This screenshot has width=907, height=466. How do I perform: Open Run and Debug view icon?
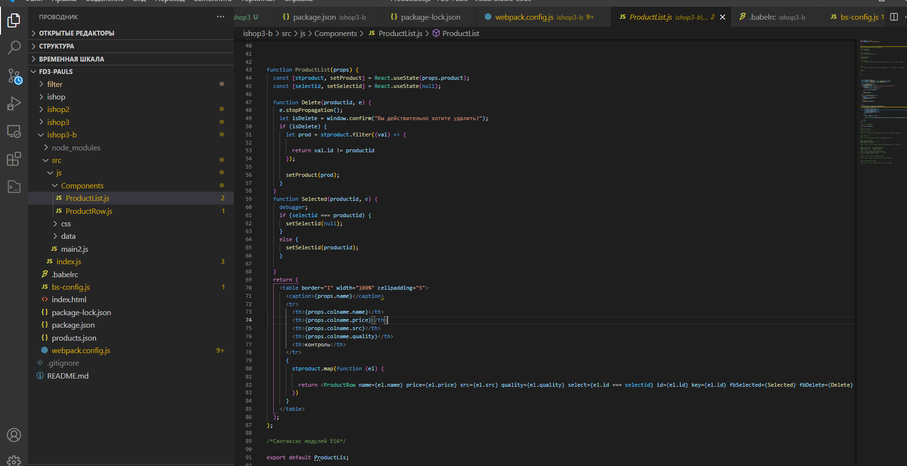click(x=14, y=103)
